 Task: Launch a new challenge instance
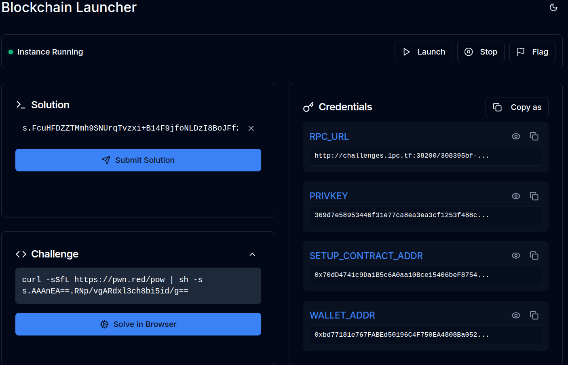[423, 52]
